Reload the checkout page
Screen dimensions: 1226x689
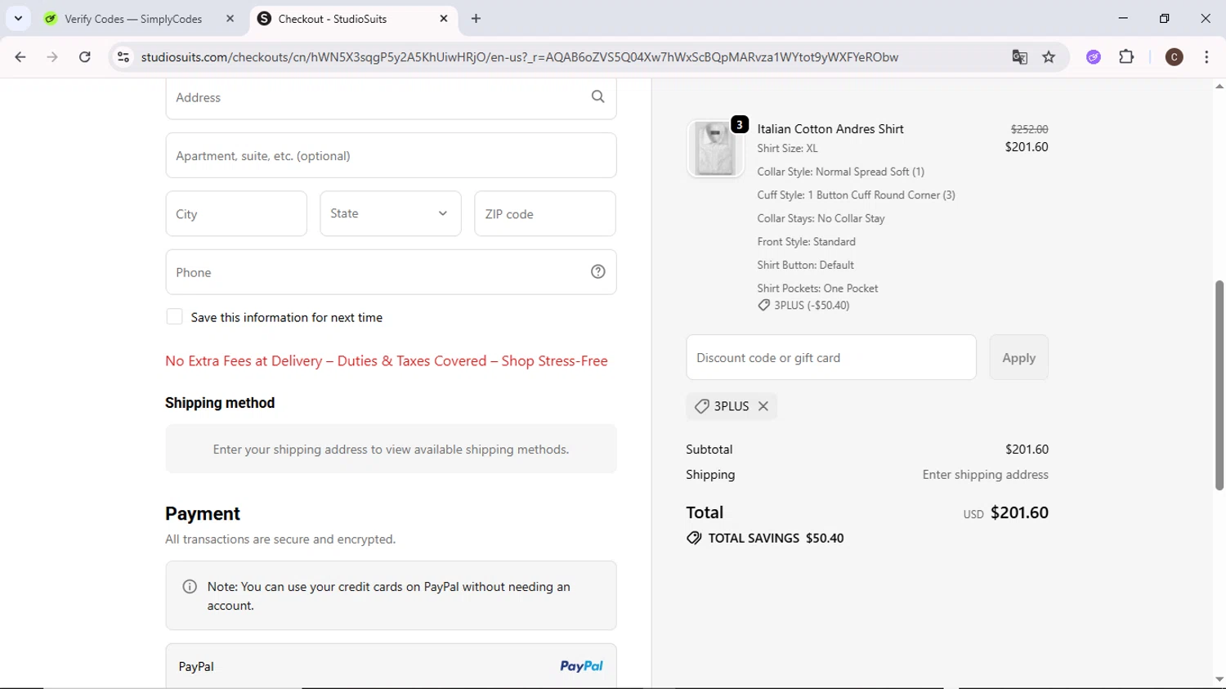point(85,57)
